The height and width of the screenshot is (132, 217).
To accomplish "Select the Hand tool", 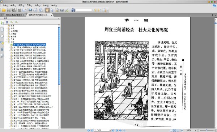I will coord(47,10).
